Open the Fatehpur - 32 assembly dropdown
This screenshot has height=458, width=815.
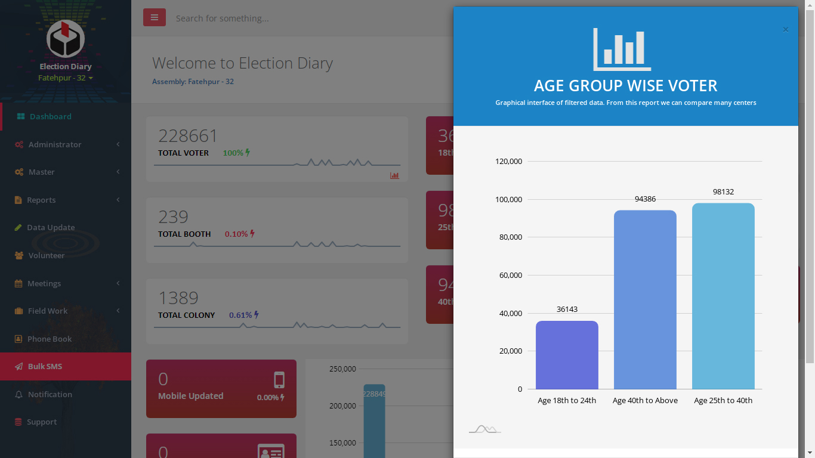coord(66,78)
